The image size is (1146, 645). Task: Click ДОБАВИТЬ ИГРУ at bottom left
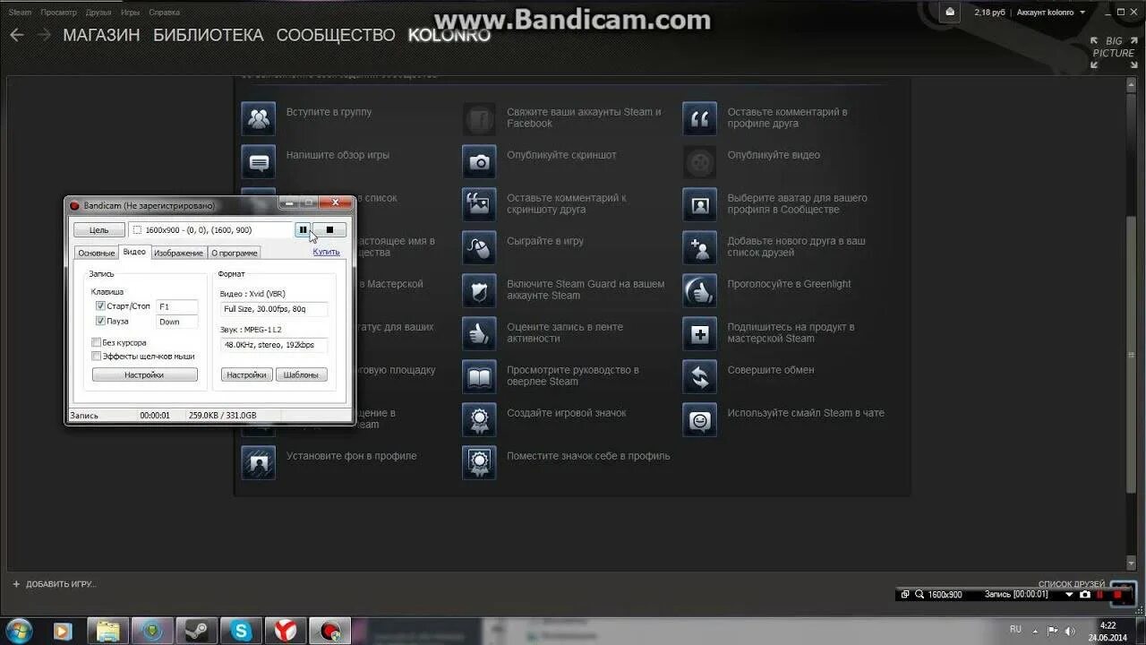(x=54, y=584)
